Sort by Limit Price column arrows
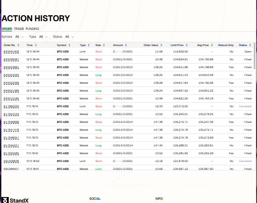 tap(187, 45)
